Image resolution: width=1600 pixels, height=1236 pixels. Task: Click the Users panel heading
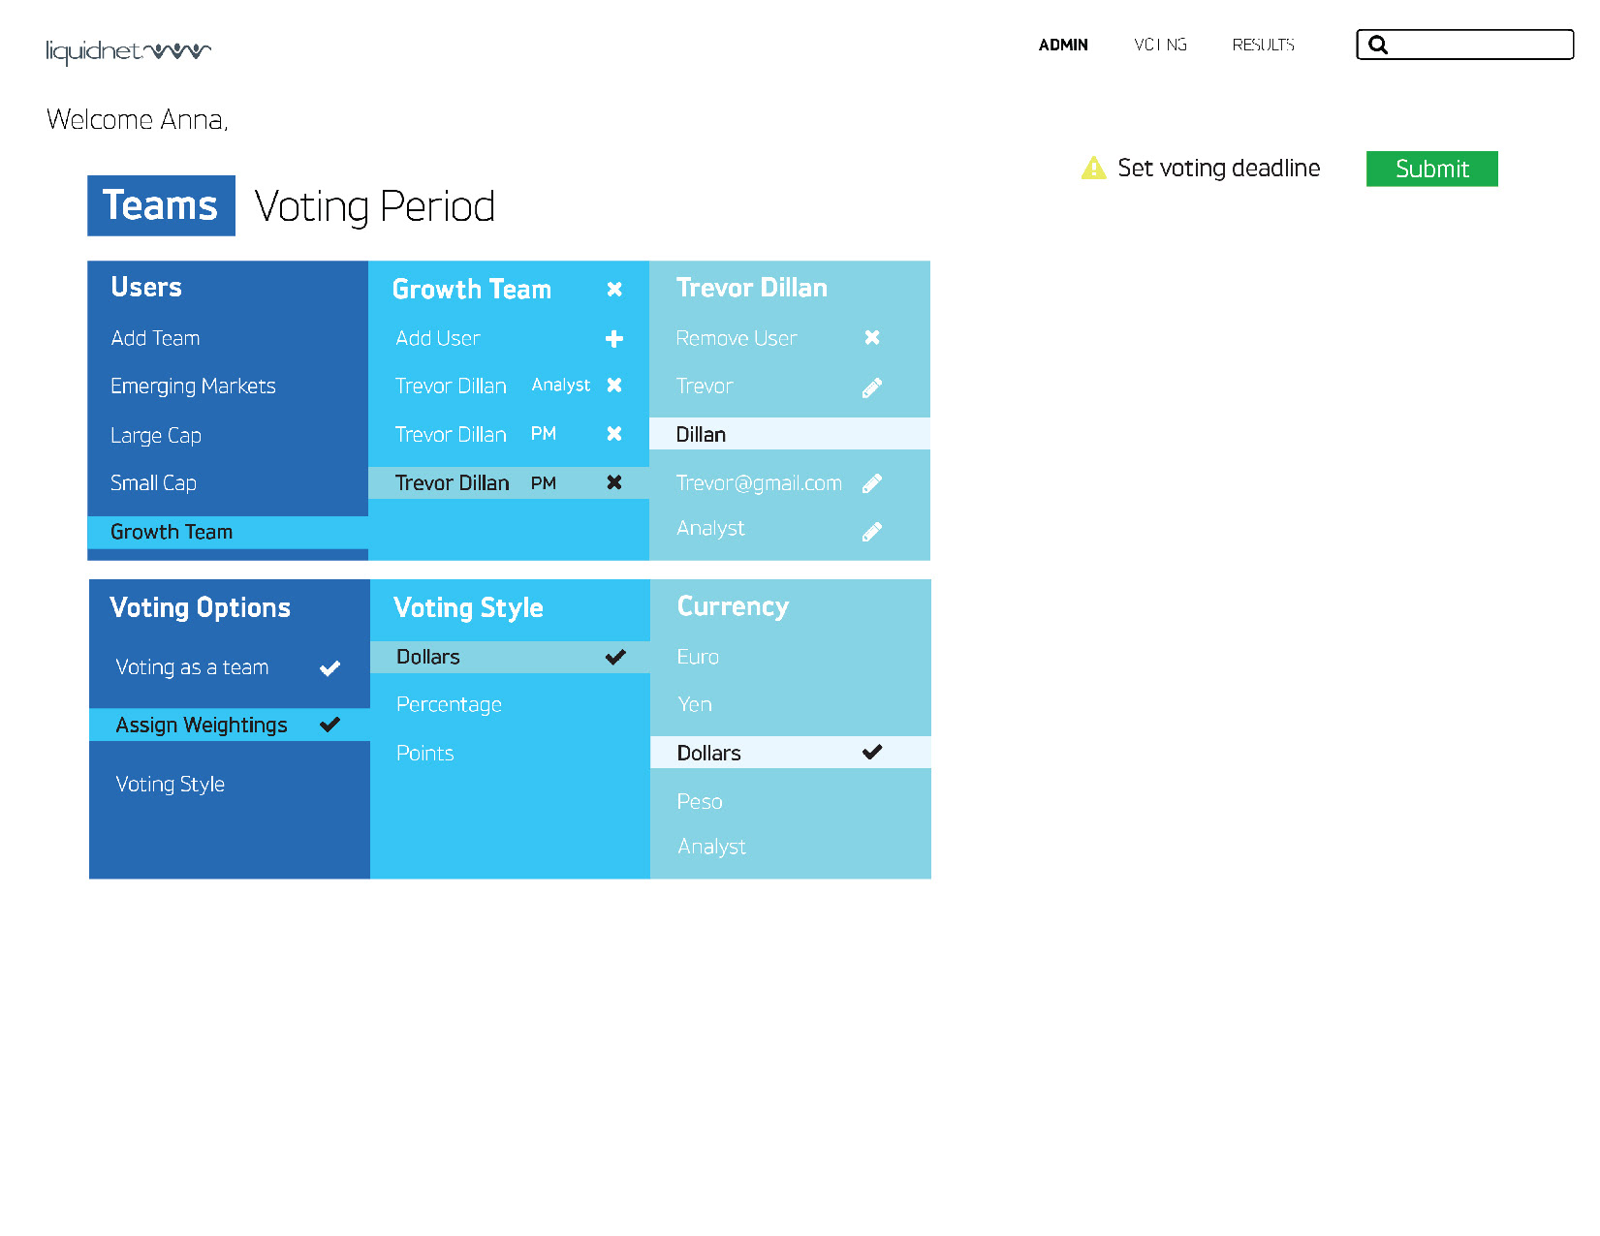pos(146,287)
